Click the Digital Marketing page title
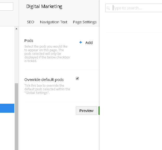 coord(44,6)
